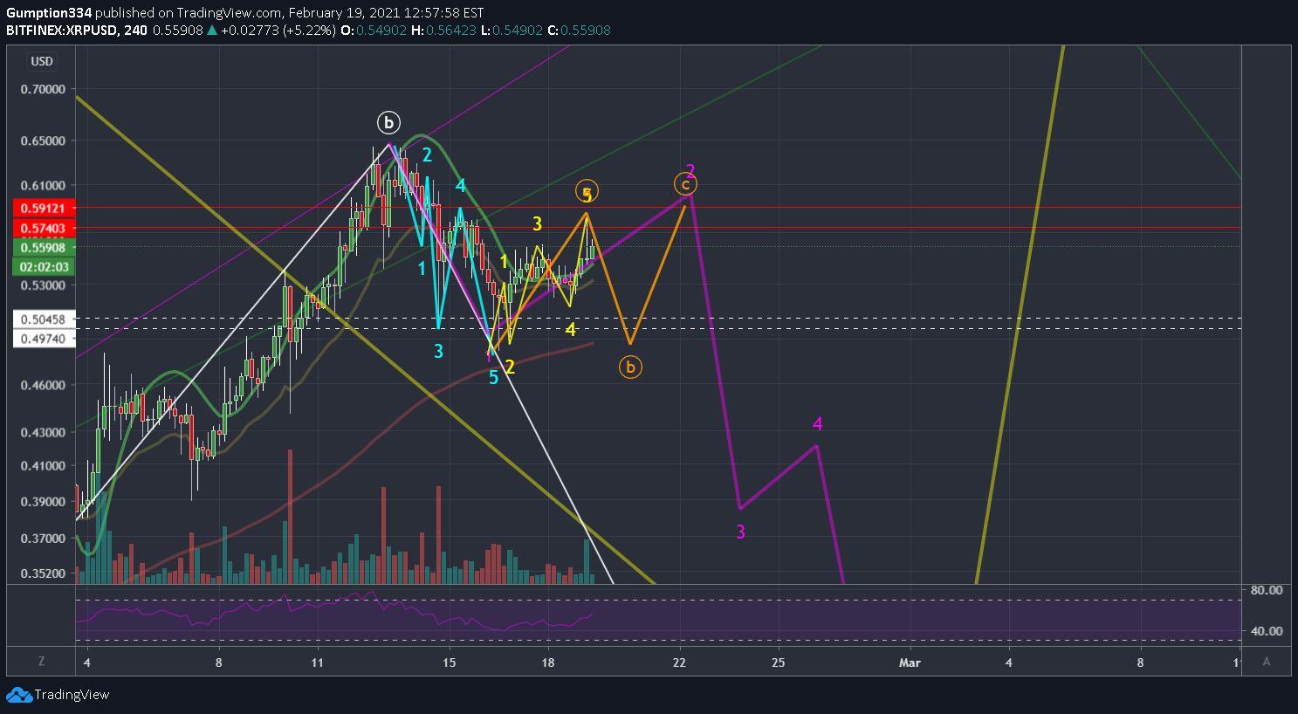Click the 0.46000 price axis label
The height and width of the screenshot is (714, 1298).
(x=44, y=385)
